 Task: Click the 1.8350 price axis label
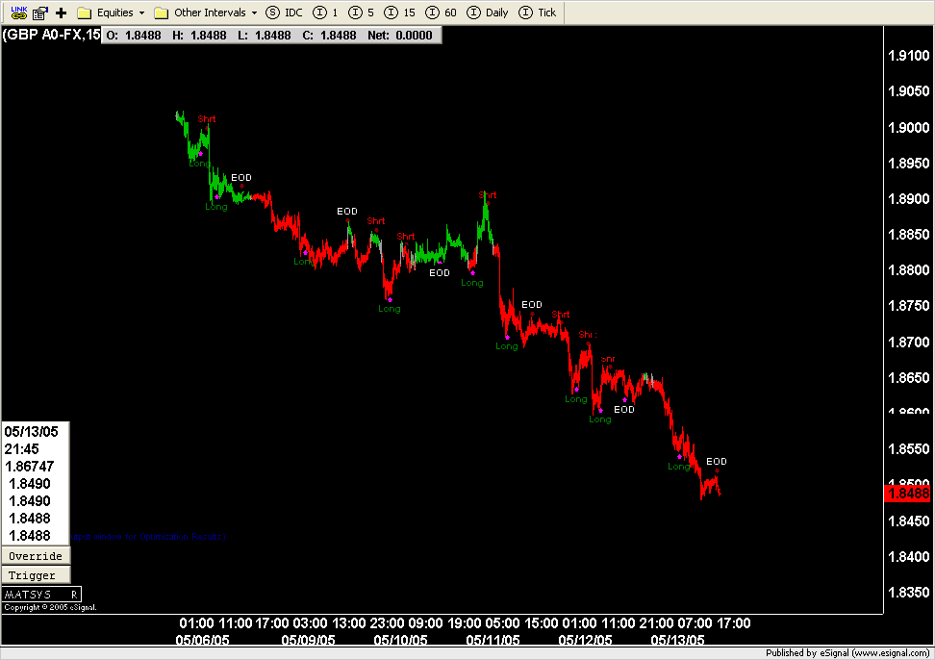(x=909, y=592)
